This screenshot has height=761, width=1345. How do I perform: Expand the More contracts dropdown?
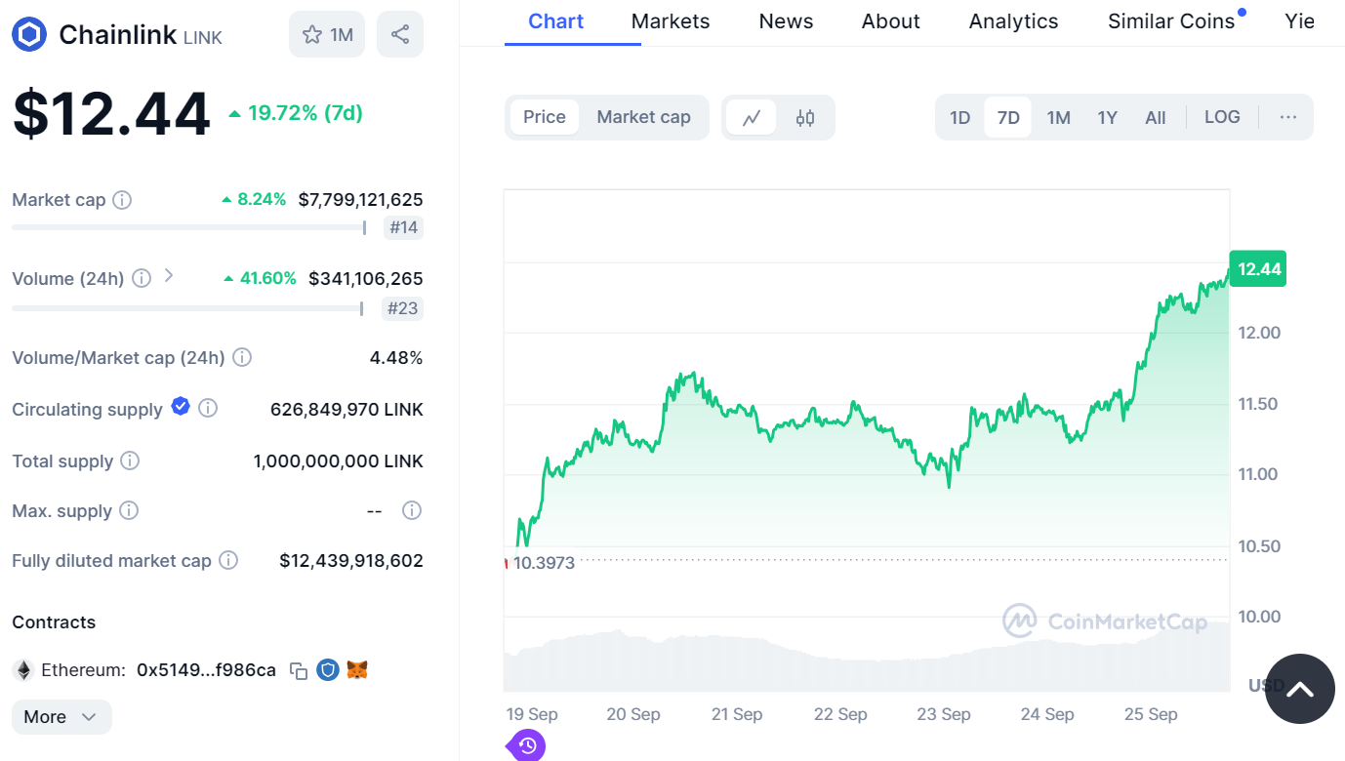point(61,716)
